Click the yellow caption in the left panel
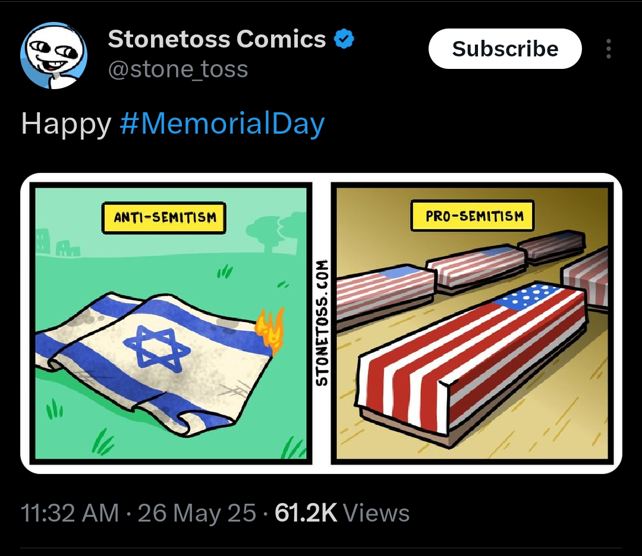This screenshot has width=642, height=556. [164, 217]
